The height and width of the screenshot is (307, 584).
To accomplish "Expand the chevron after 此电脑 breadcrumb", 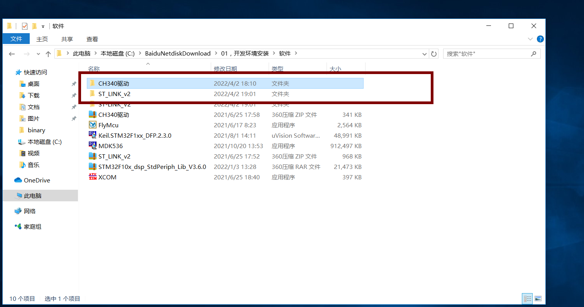I will [x=95, y=54].
